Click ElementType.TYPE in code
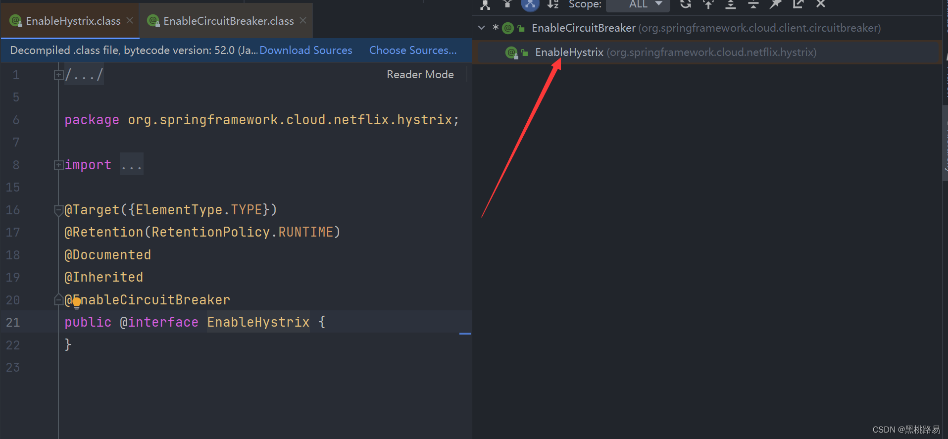948x439 pixels. [x=199, y=210]
